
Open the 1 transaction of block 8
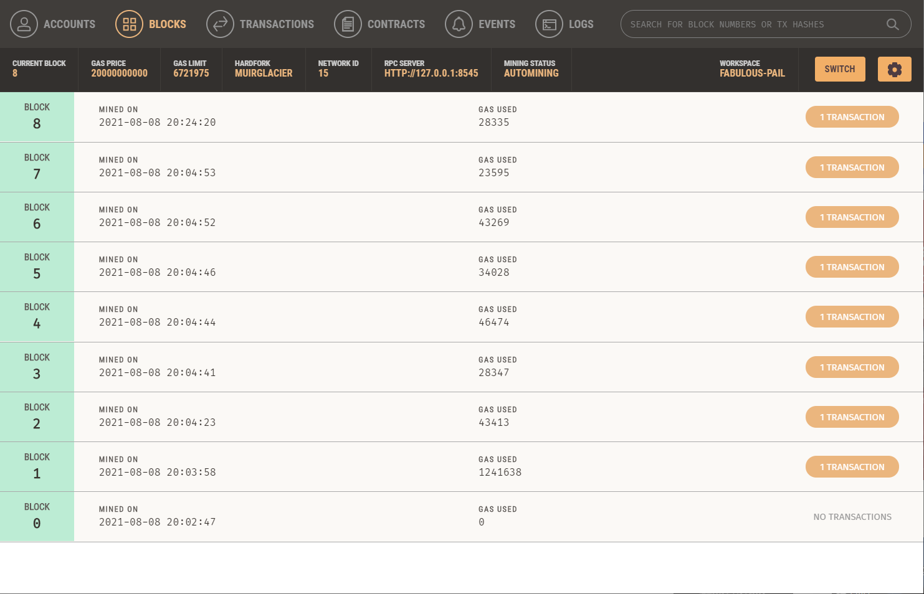pyautogui.click(x=852, y=117)
